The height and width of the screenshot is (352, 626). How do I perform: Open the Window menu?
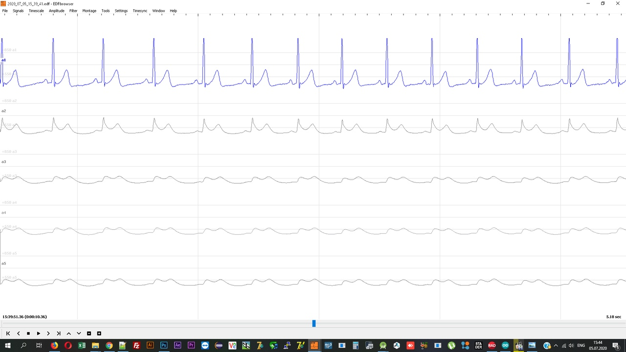158,11
